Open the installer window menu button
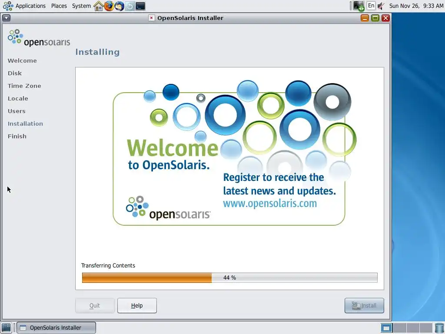The image size is (445, 334). pyautogui.click(x=6, y=18)
